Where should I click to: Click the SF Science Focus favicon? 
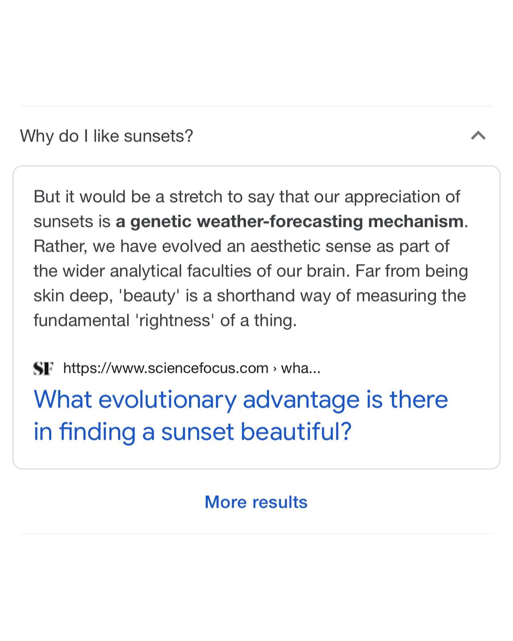pos(43,368)
